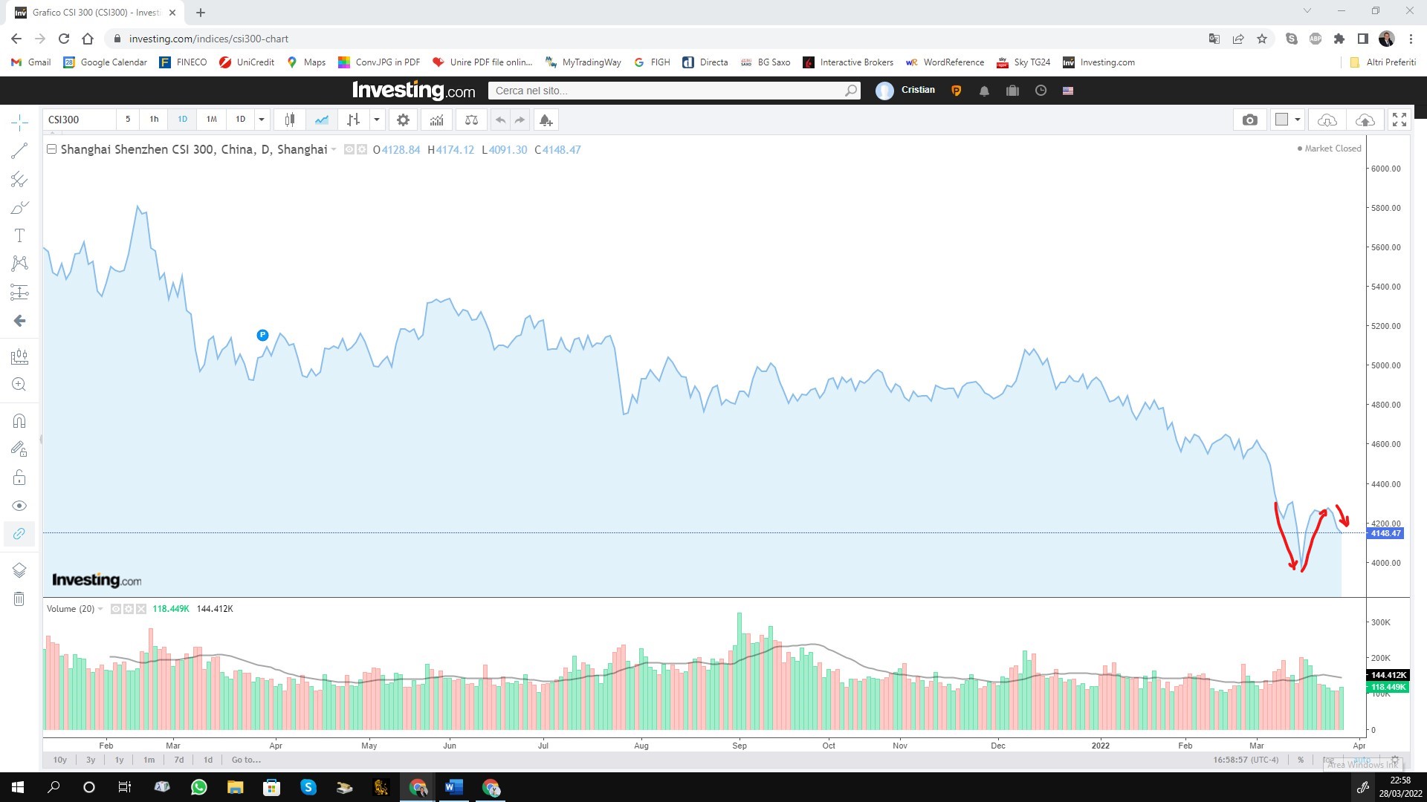
Task: Select the zoom in tool
Action: pos(19,385)
